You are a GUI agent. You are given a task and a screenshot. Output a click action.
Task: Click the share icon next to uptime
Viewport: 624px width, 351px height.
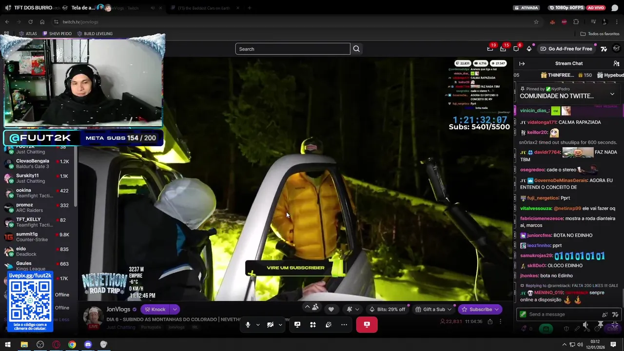tap(490, 322)
